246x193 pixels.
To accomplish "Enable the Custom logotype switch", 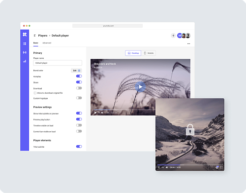I will 79,98.
